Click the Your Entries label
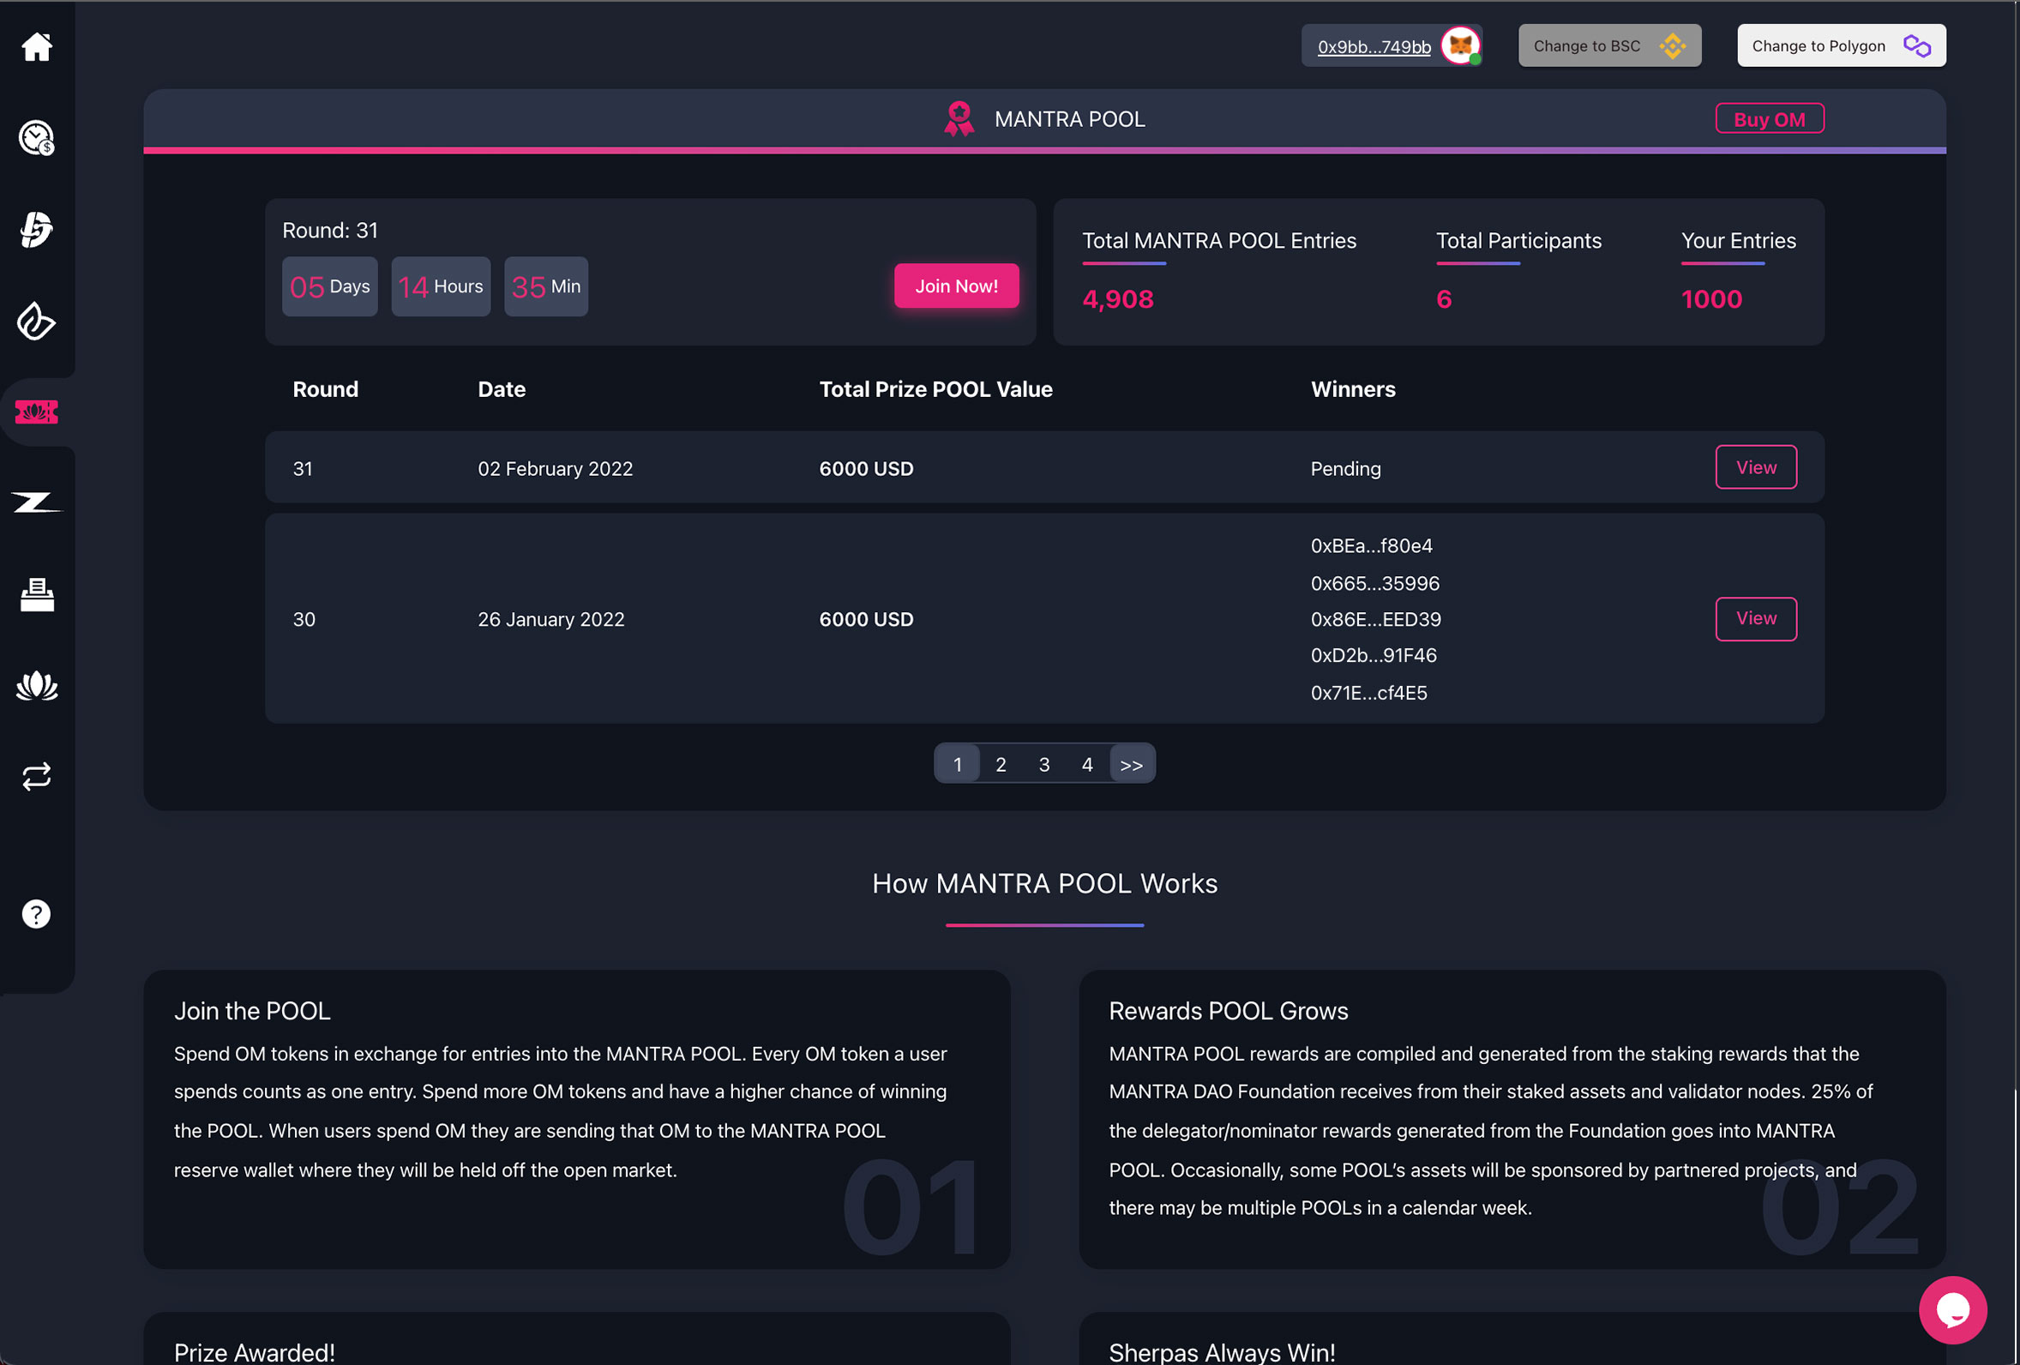This screenshot has height=1365, width=2020. click(1738, 241)
